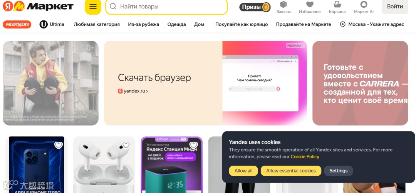This screenshot has height=193, width=416.
Task: Open the yellow hamburger catalog menu
Action: (x=93, y=7)
